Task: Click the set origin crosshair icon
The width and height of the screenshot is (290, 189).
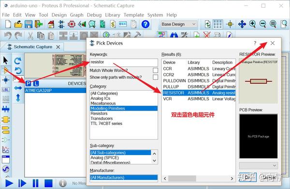Action: click(x=230, y=24)
